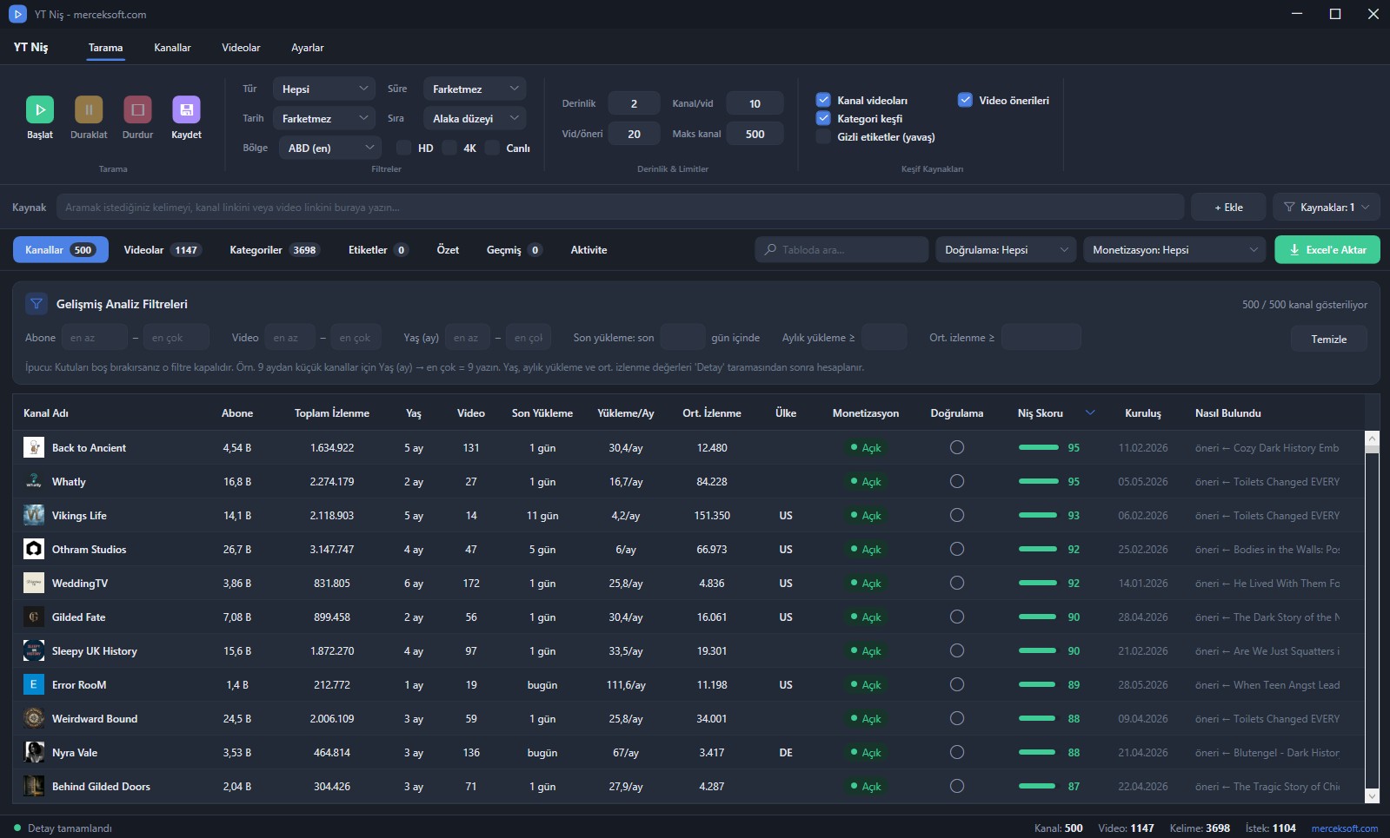Click the Vikings Life channel avatar icon
This screenshot has height=838, width=1390.
pyautogui.click(x=34, y=516)
